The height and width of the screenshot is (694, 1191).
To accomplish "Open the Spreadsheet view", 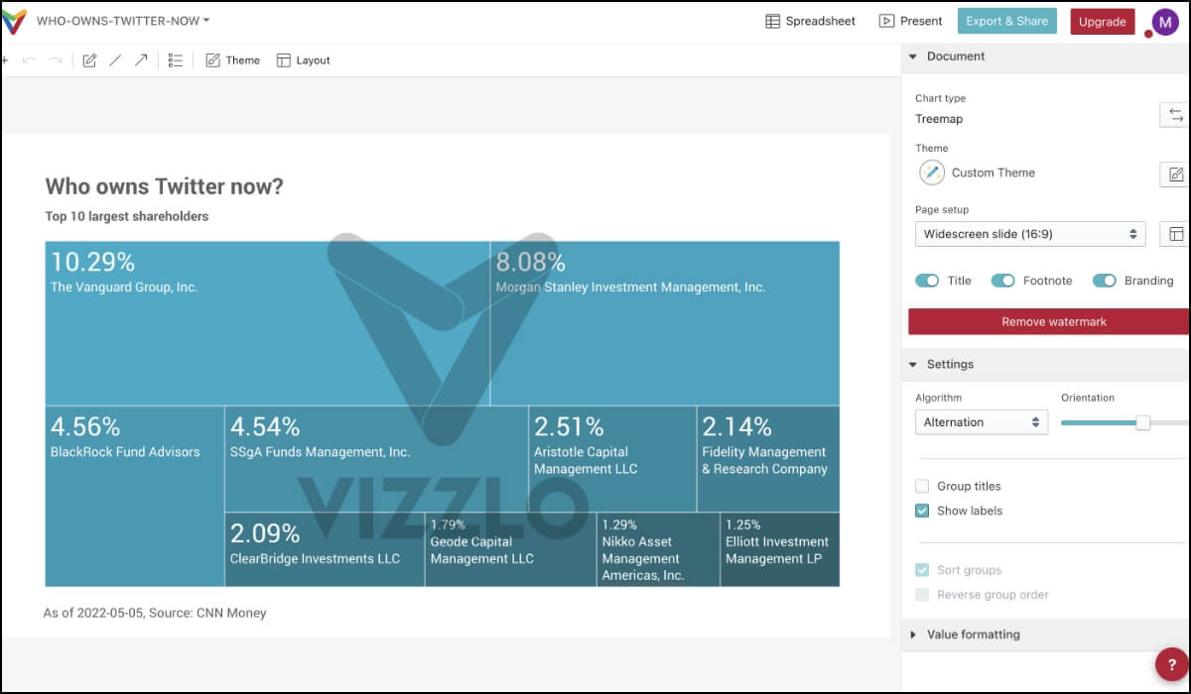I will pyautogui.click(x=810, y=21).
